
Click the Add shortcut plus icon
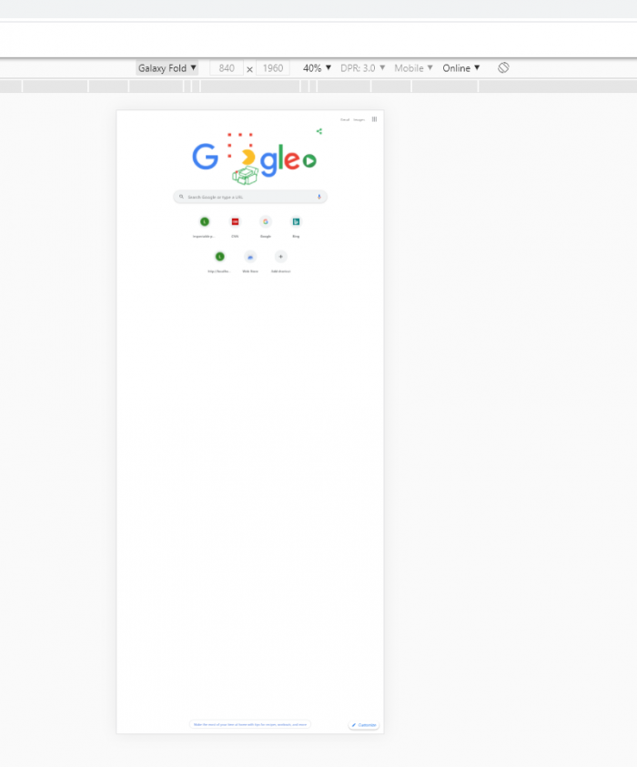(280, 257)
